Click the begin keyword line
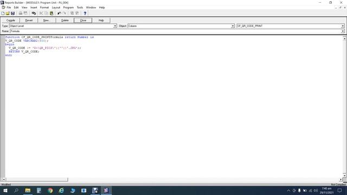Image resolution: width=347 pixels, height=195 pixels. tap(10, 44)
